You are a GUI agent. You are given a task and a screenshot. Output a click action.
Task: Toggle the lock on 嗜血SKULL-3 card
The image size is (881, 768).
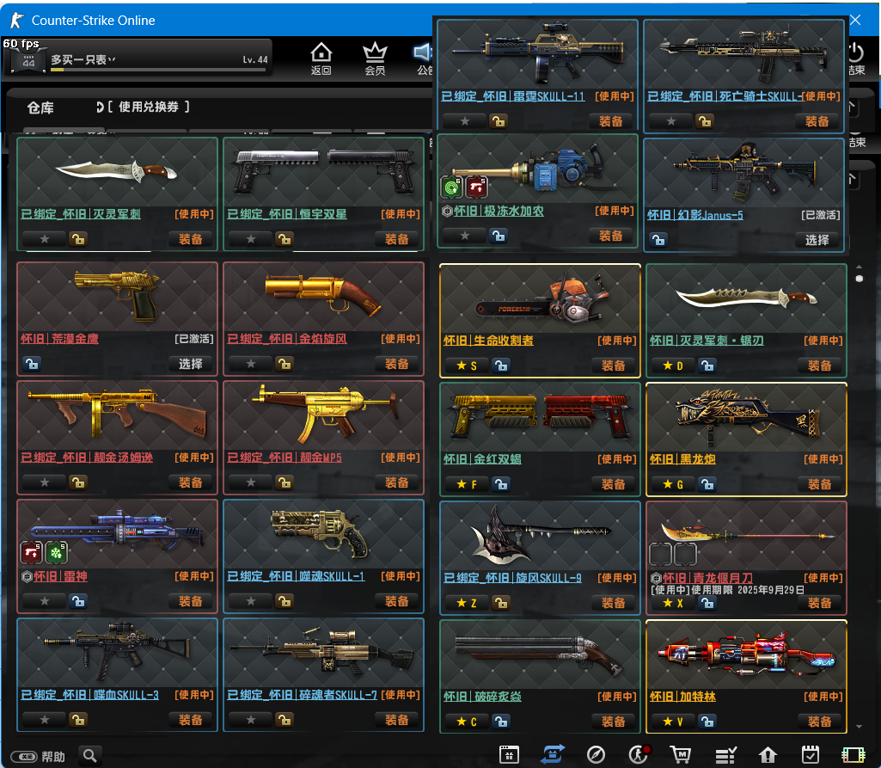pyautogui.click(x=78, y=720)
